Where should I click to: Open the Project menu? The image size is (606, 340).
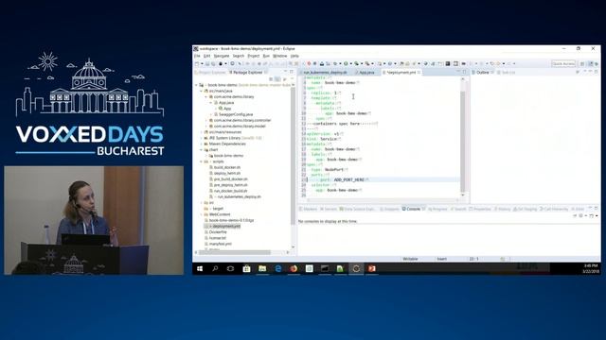[x=254, y=56]
